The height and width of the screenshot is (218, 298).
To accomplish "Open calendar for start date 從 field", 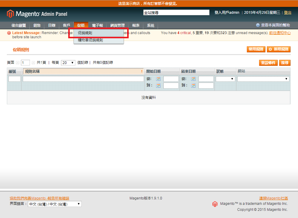I will [158, 79].
